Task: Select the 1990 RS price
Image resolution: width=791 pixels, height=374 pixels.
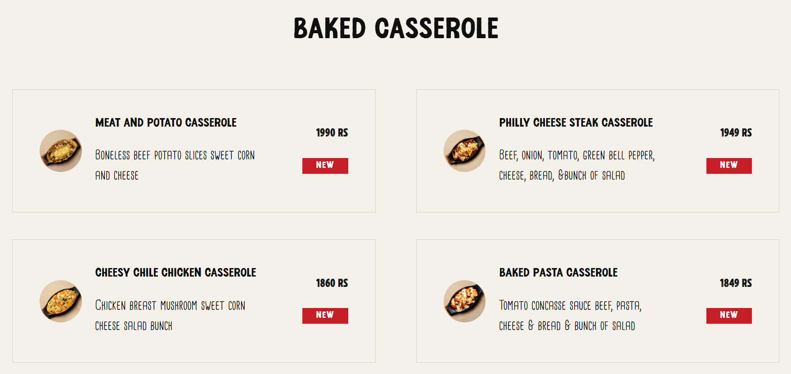Action: [x=332, y=133]
